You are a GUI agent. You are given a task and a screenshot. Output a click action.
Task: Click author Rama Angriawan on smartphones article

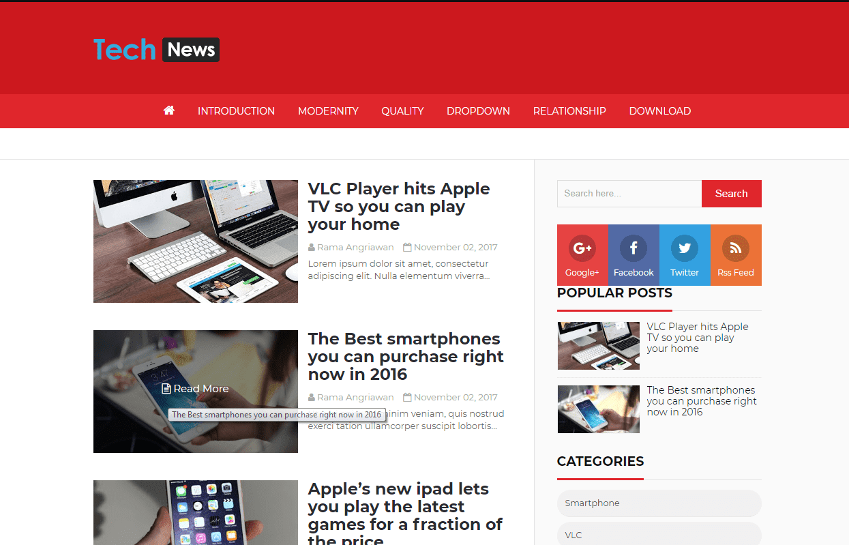click(355, 398)
